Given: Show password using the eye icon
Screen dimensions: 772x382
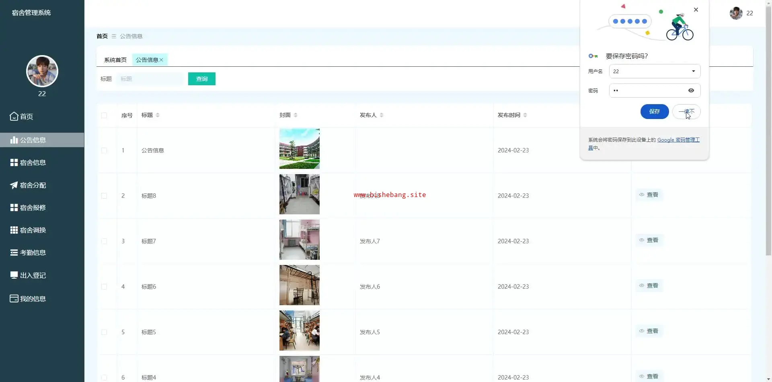Looking at the screenshot, I should 691,90.
